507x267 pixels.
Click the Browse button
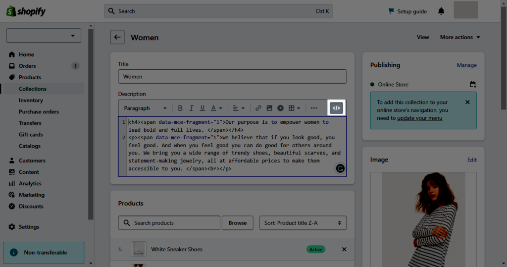click(x=238, y=223)
